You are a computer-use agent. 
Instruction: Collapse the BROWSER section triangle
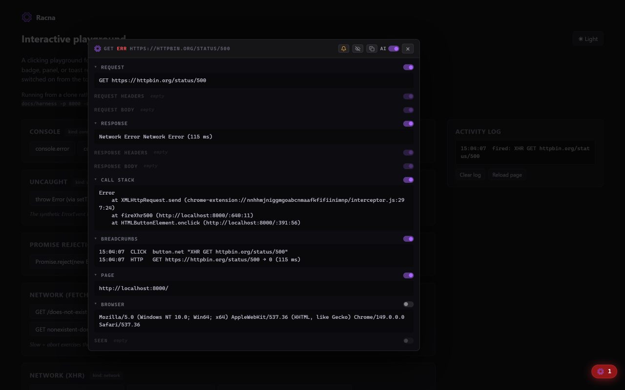click(96, 304)
